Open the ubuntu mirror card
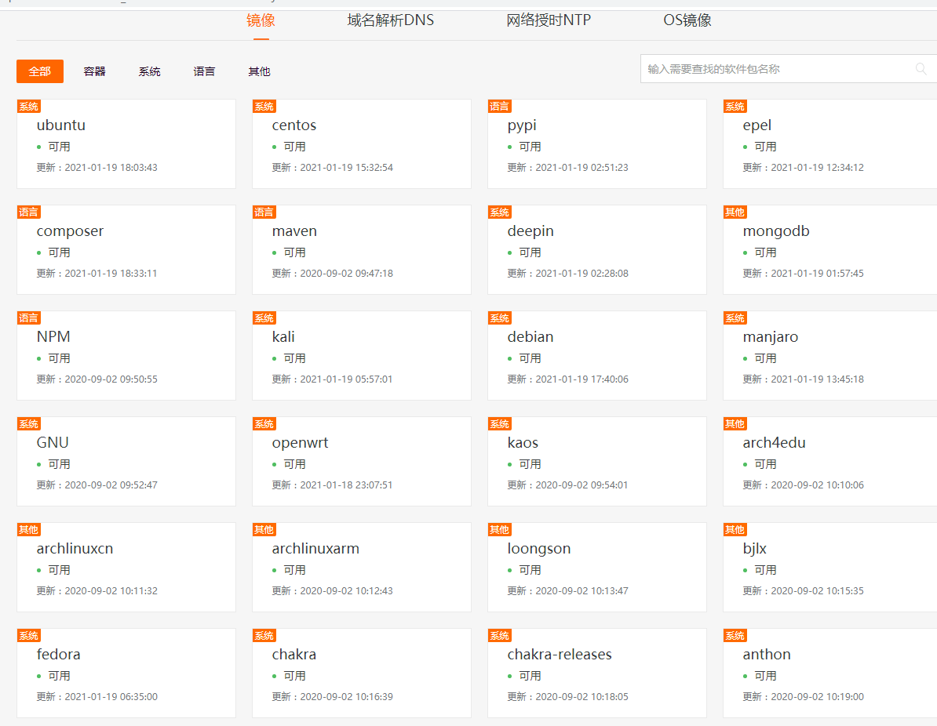The image size is (937, 726). tap(126, 144)
